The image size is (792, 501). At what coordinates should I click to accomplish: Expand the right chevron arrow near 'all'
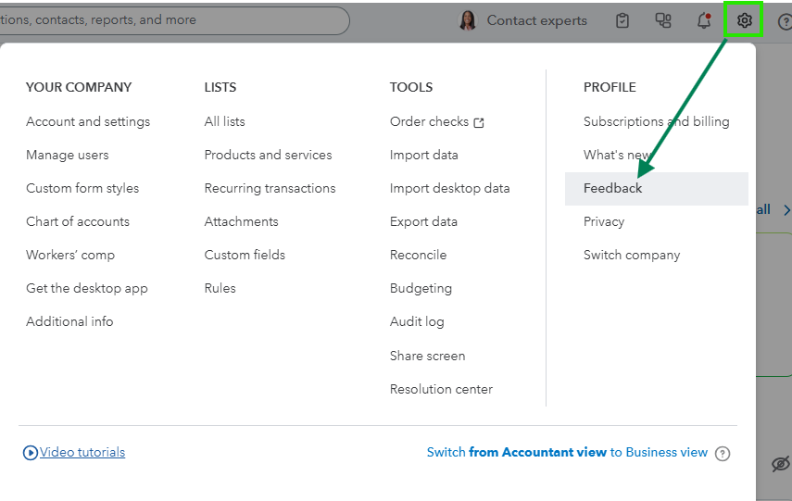tap(786, 210)
